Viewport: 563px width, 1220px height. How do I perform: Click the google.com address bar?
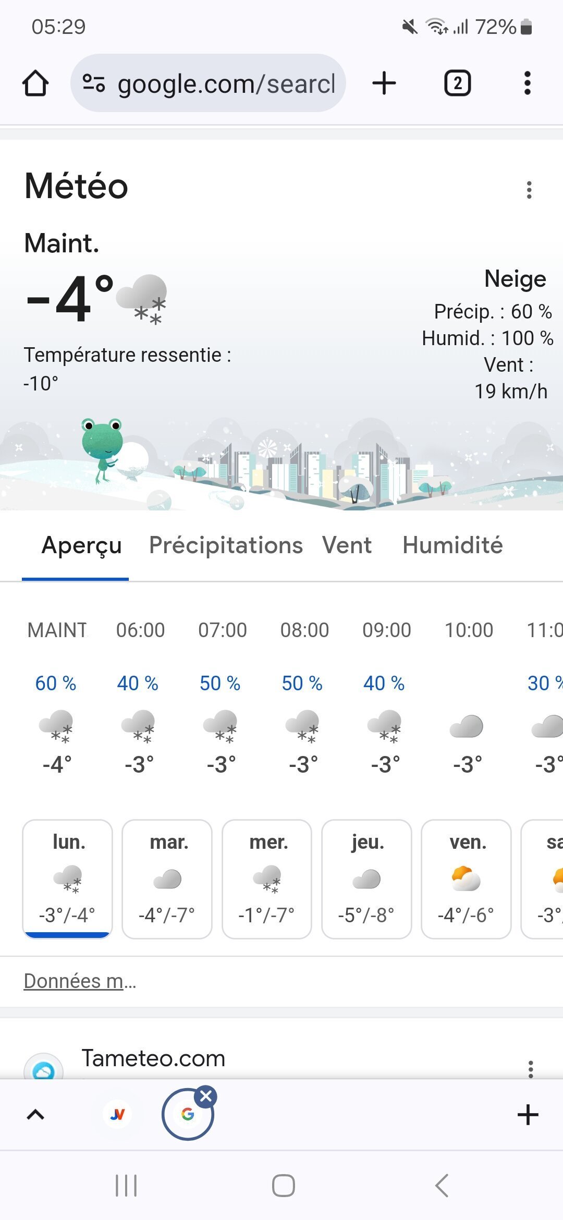pyautogui.click(x=225, y=83)
